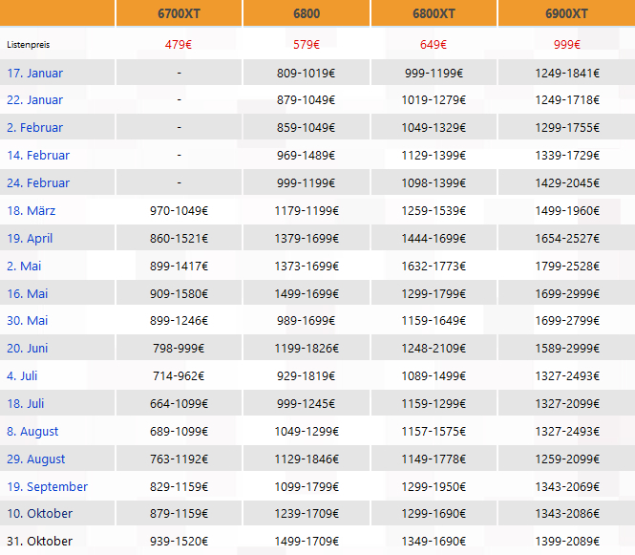Select cell 1399-2089€

pyautogui.click(x=567, y=541)
